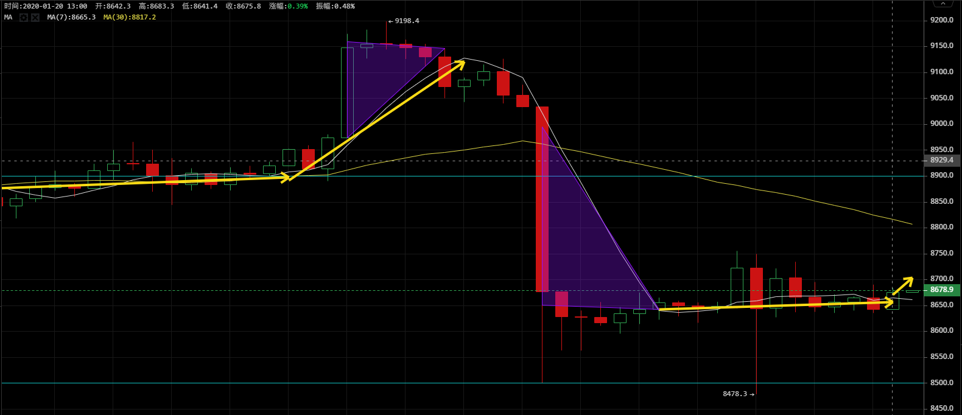The height and width of the screenshot is (415, 962).
Task: Click the 8950.0 price axis label
Action: (x=942, y=150)
